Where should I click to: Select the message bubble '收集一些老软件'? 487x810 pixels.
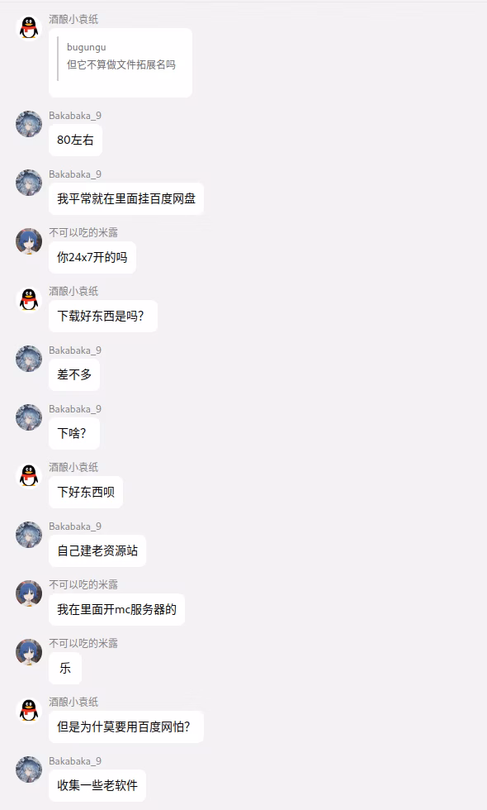[x=97, y=786]
